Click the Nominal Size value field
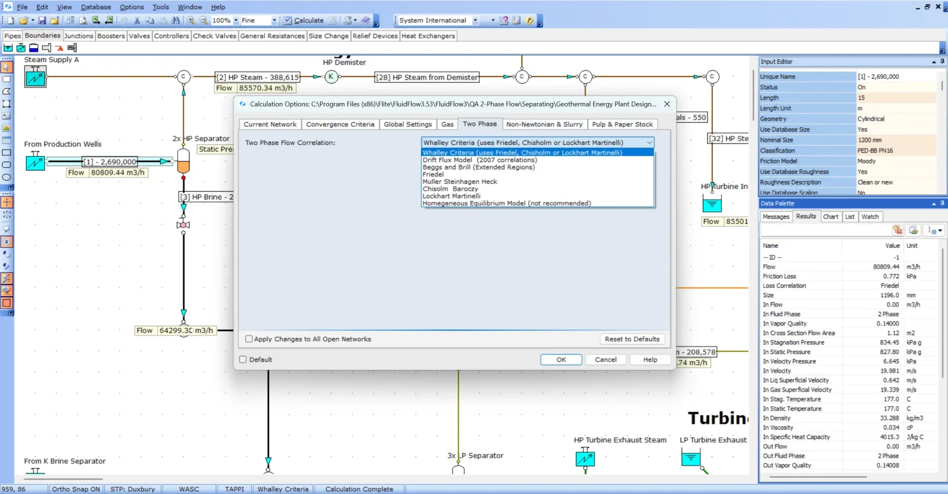 click(896, 140)
